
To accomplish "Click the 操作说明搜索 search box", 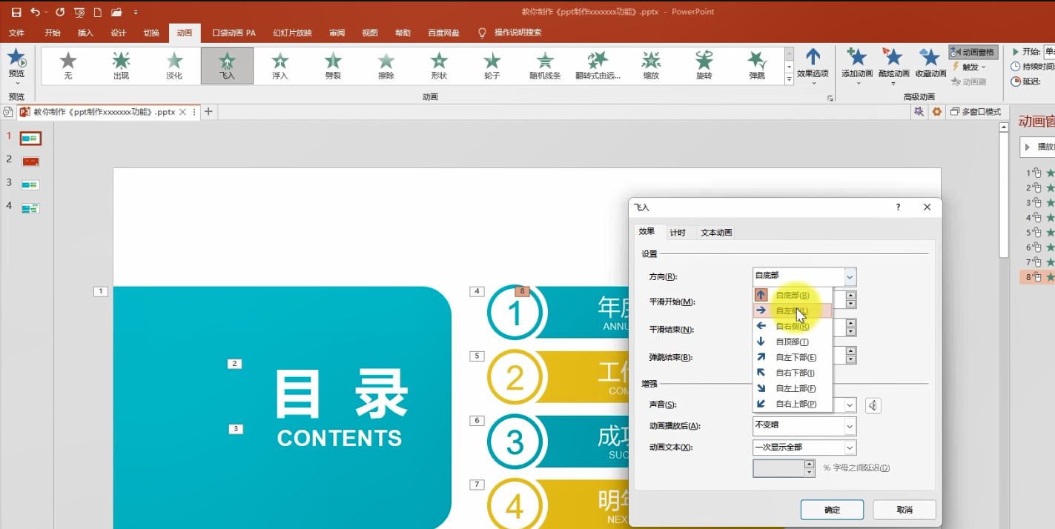I will tap(517, 33).
